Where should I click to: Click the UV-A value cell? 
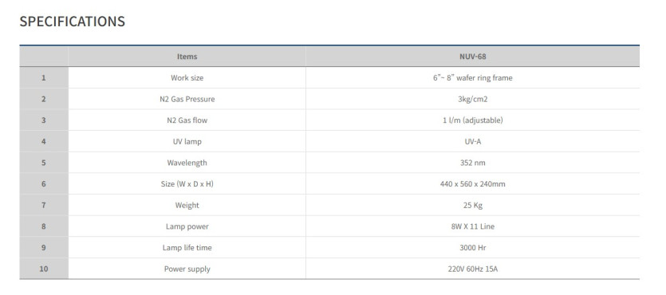point(473,141)
